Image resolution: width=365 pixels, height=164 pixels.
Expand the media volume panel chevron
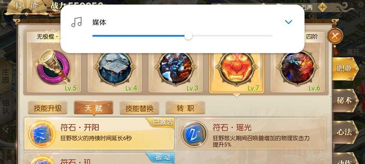point(288,22)
